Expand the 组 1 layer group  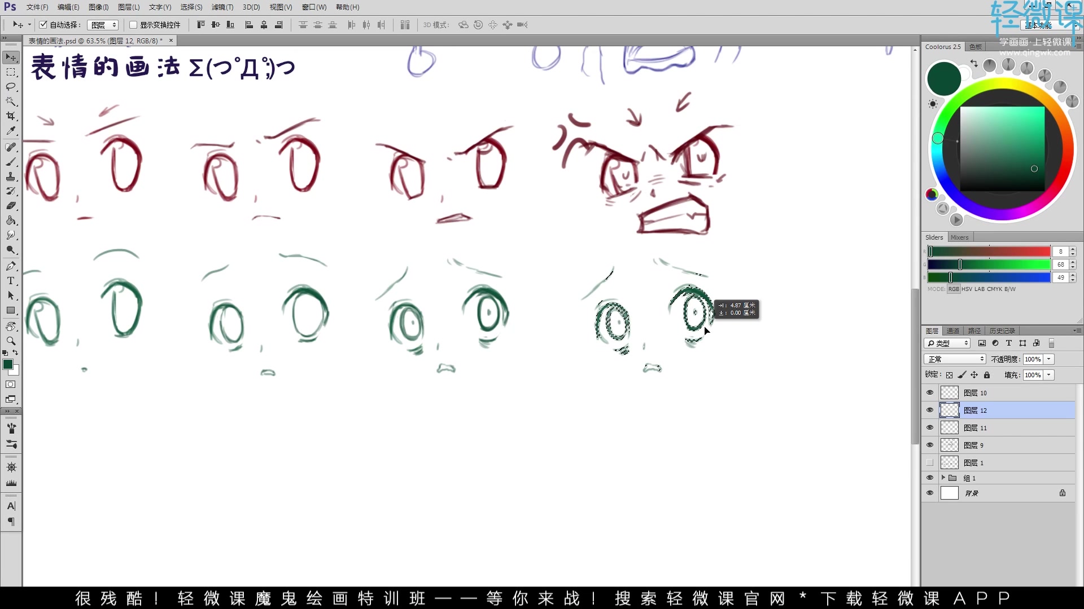pos(943,478)
